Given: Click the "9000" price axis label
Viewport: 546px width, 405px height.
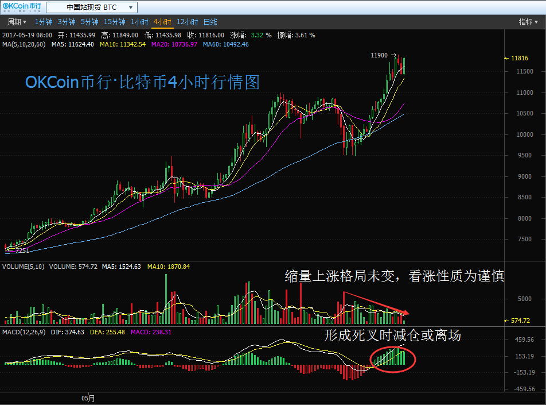Looking at the screenshot, I should 525,176.
